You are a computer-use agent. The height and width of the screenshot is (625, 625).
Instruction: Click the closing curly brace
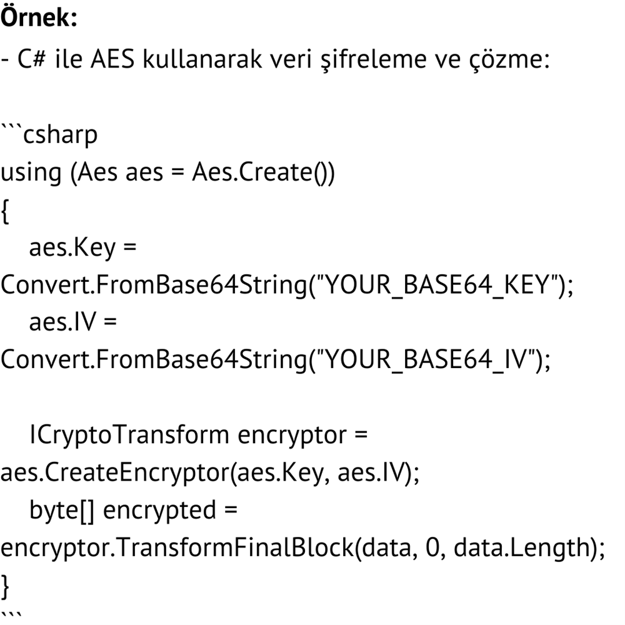point(5,586)
